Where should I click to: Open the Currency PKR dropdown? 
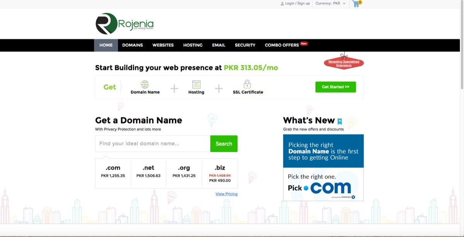(x=331, y=3)
